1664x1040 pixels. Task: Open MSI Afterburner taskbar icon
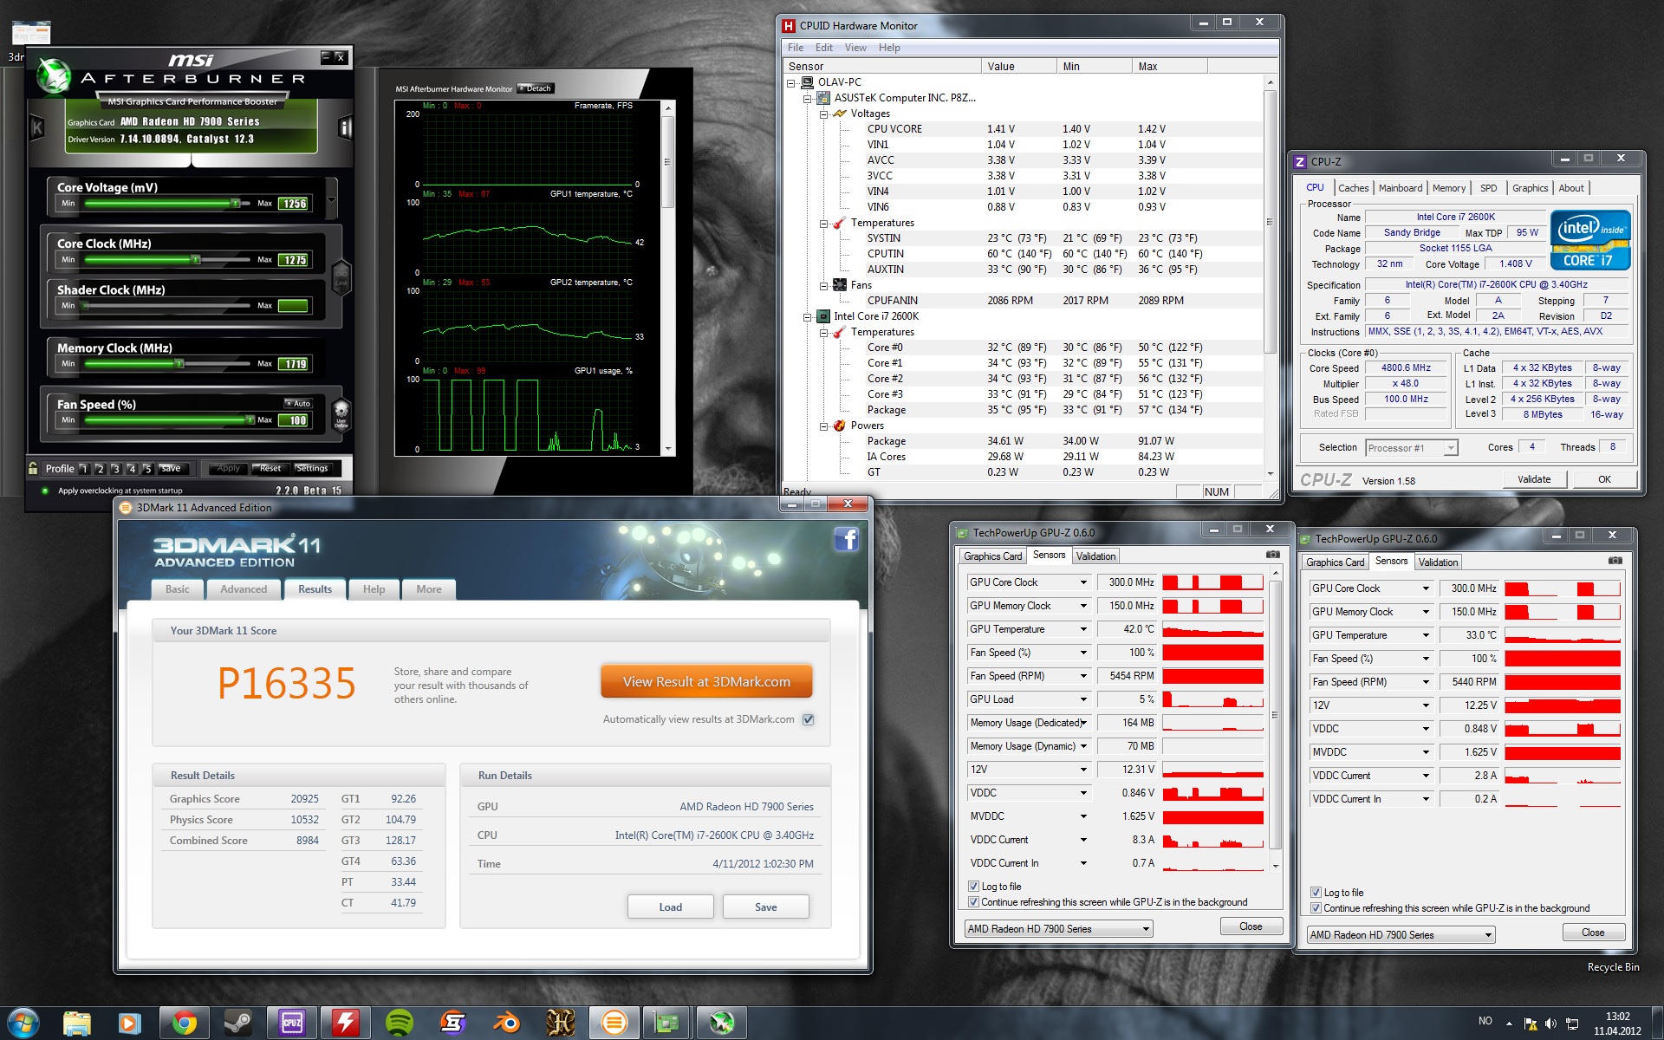click(721, 1024)
